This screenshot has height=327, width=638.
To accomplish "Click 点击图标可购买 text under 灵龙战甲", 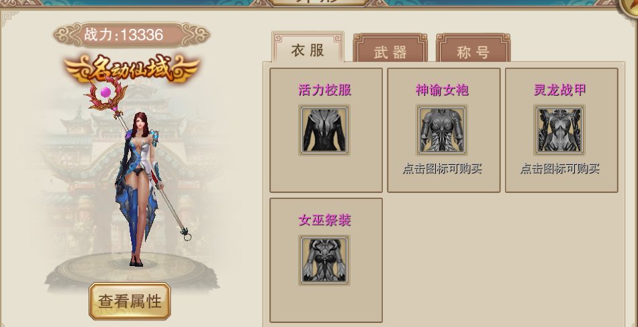I will point(560,169).
